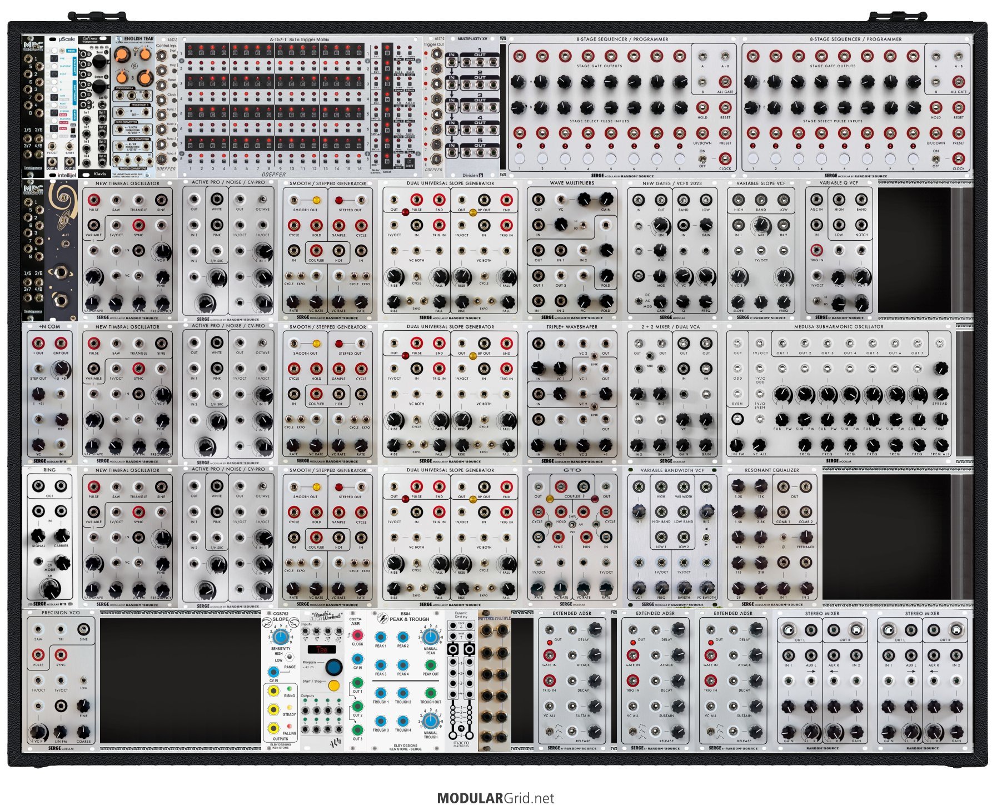Toggle the LOW range switch on Precision VCO
992x810 pixels.
(83, 680)
